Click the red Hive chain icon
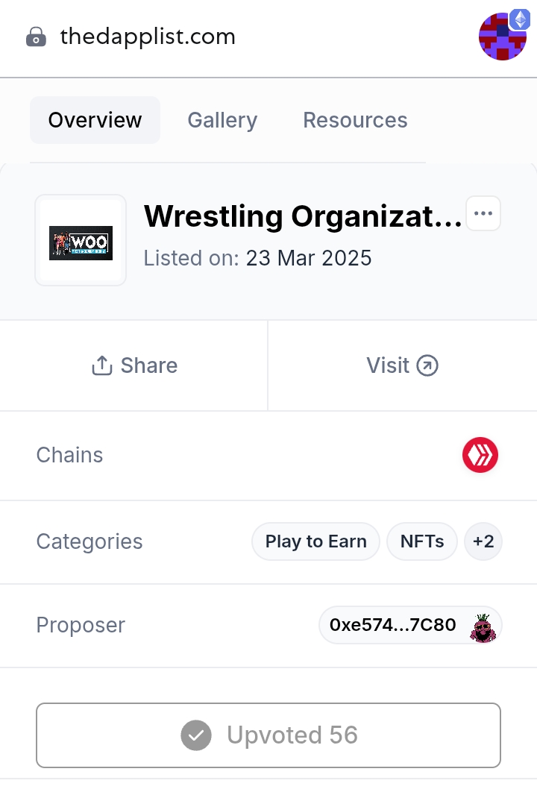This screenshot has height=798, width=537. click(480, 455)
